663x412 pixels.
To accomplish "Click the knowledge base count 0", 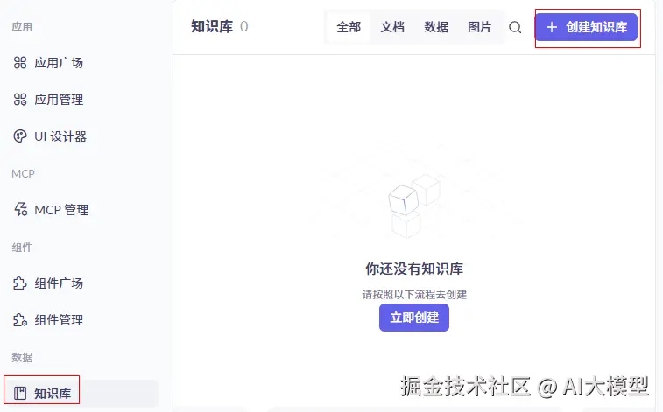I will click(x=244, y=26).
